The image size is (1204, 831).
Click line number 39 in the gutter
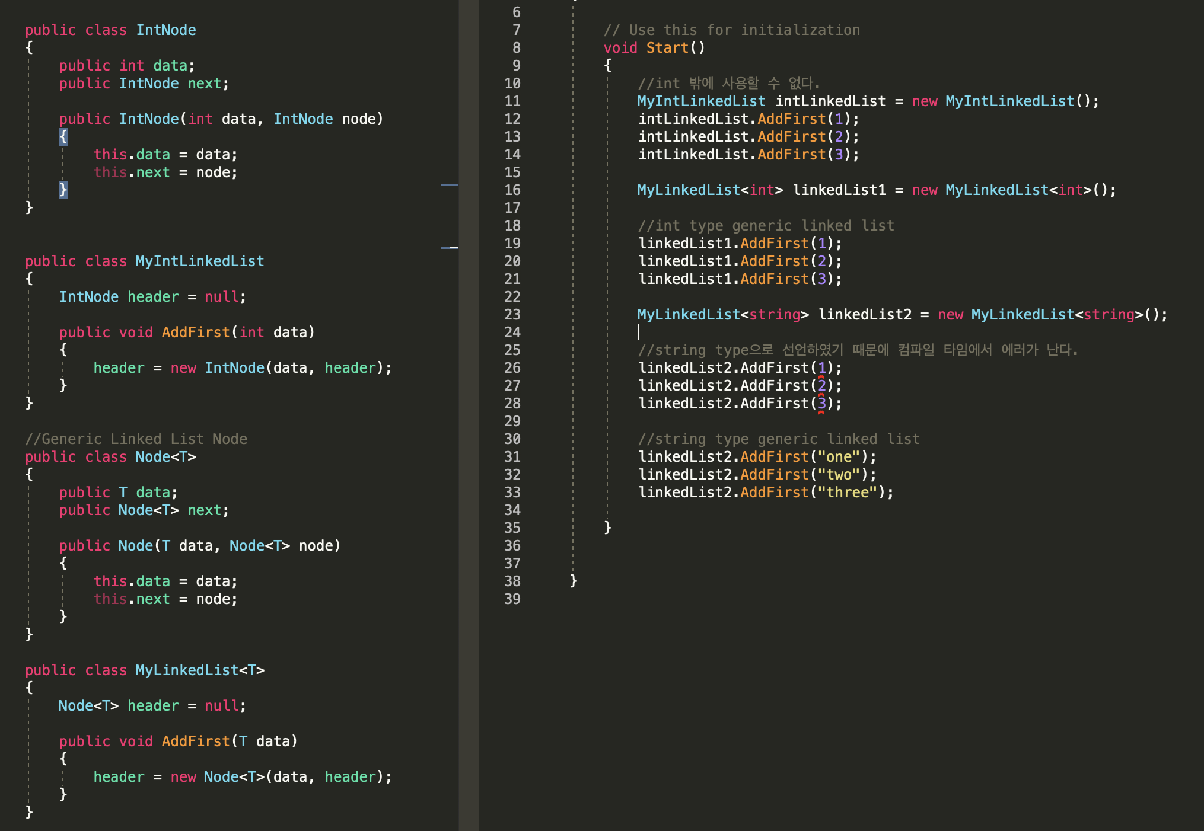tap(512, 599)
